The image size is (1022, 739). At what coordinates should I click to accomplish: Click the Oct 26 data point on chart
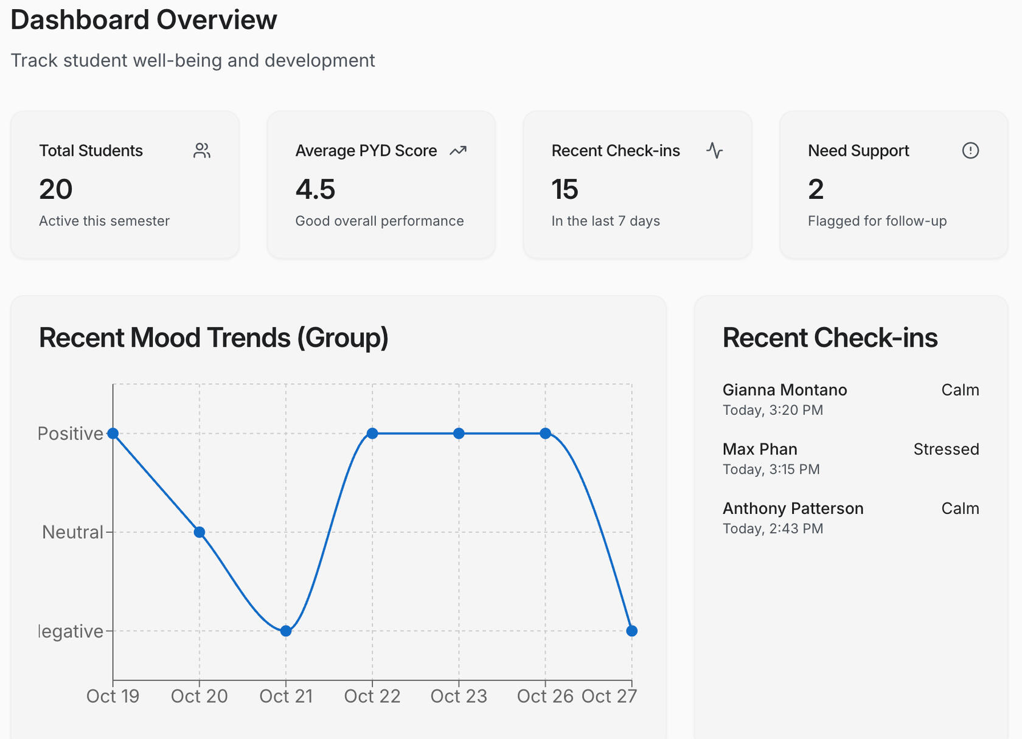(x=546, y=434)
